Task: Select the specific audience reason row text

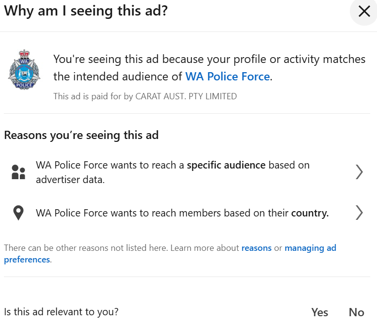Action: [172, 172]
